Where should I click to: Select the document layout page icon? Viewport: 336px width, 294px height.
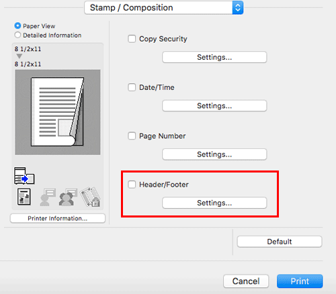pos(24,197)
